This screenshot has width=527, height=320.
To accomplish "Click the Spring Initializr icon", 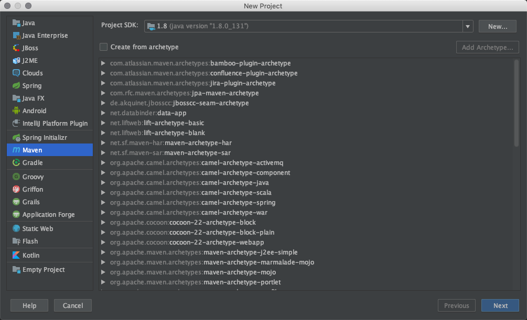I will click(x=16, y=137).
